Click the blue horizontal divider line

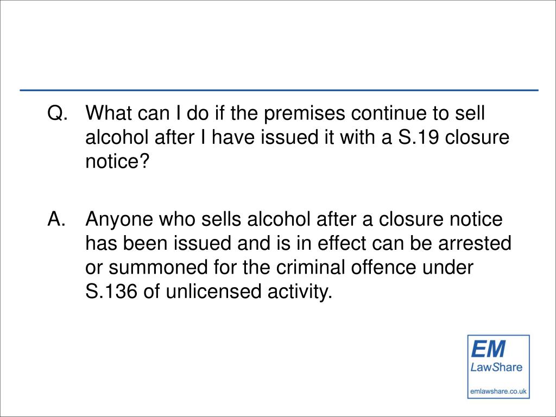point(279,91)
